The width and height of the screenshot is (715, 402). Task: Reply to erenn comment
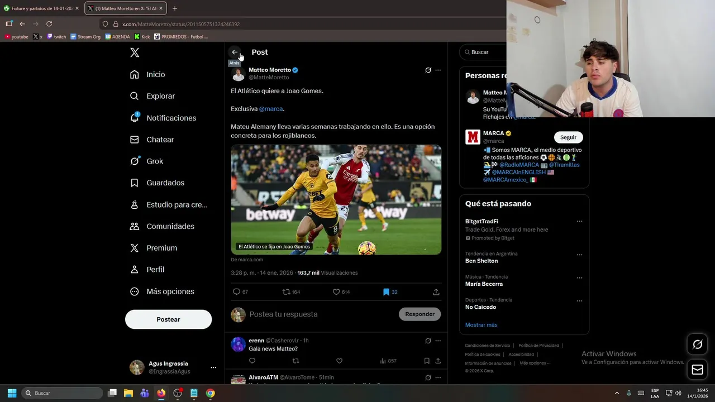point(252,361)
